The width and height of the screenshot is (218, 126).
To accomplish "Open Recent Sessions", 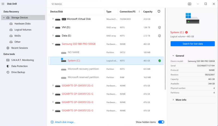I will (20, 48).
